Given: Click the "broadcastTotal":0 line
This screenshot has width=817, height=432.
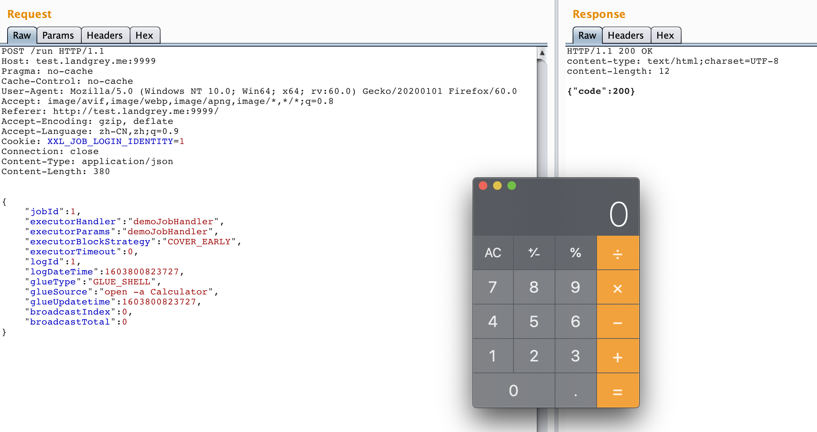Looking at the screenshot, I should (76, 322).
